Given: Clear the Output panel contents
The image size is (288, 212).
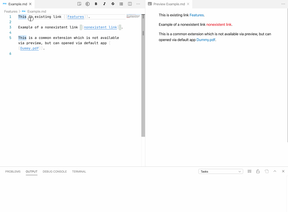Looking at the screenshot, I should (x=249, y=171).
